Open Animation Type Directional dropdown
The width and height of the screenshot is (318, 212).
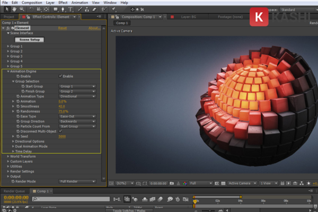[x=77, y=96]
